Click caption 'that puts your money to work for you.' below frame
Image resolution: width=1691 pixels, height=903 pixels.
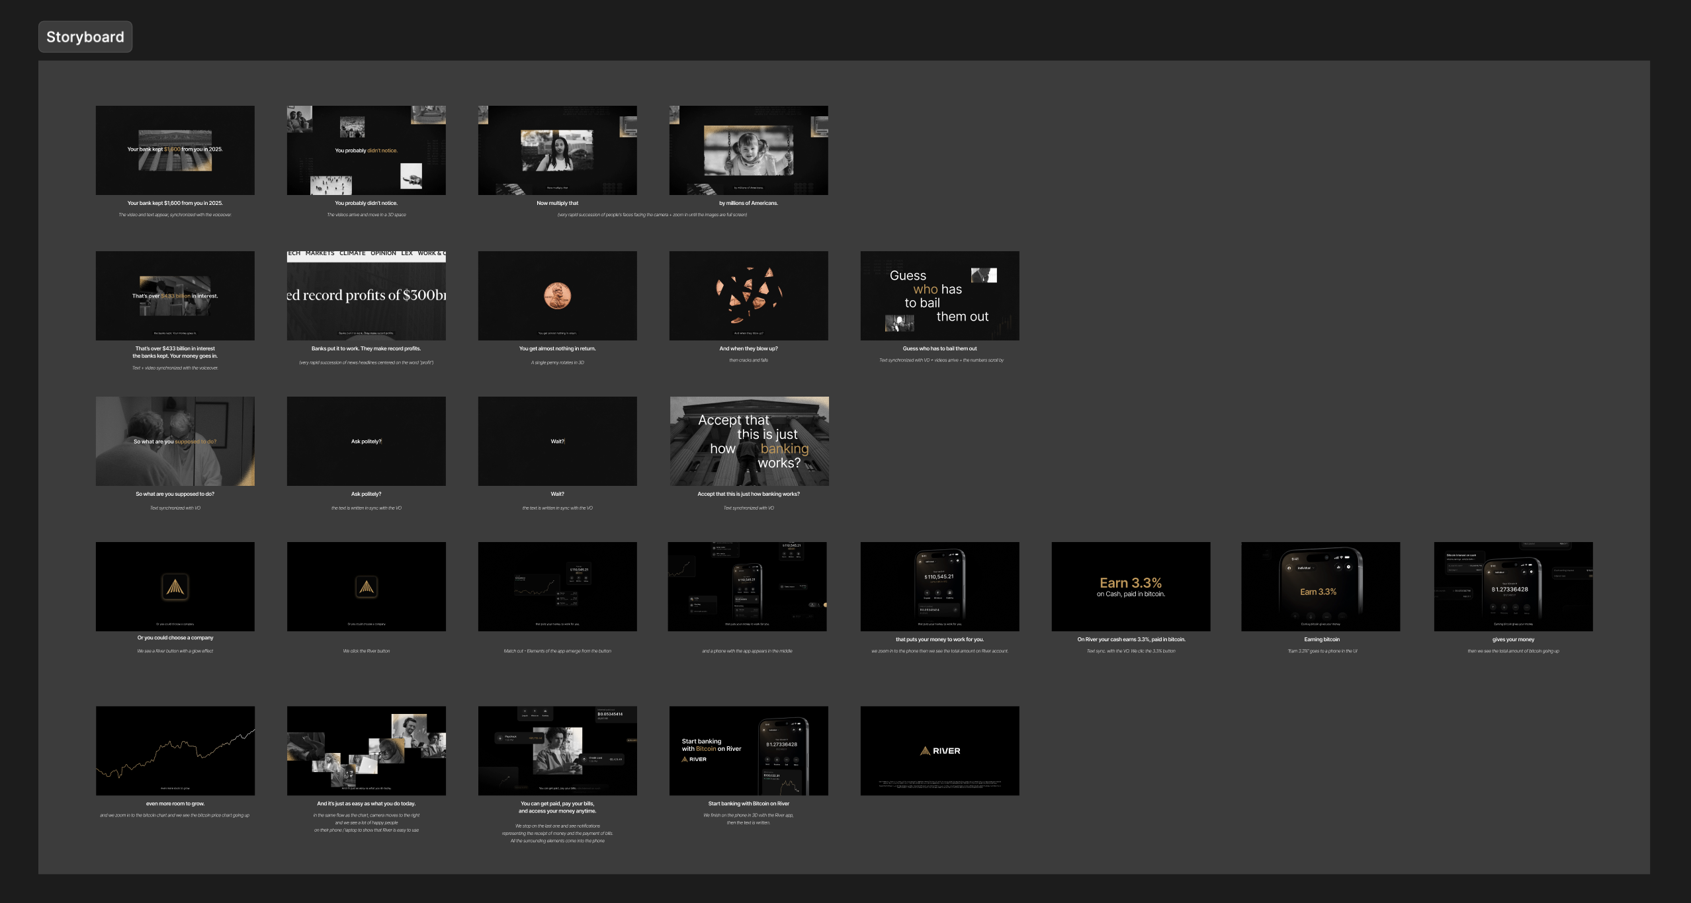(x=940, y=640)
